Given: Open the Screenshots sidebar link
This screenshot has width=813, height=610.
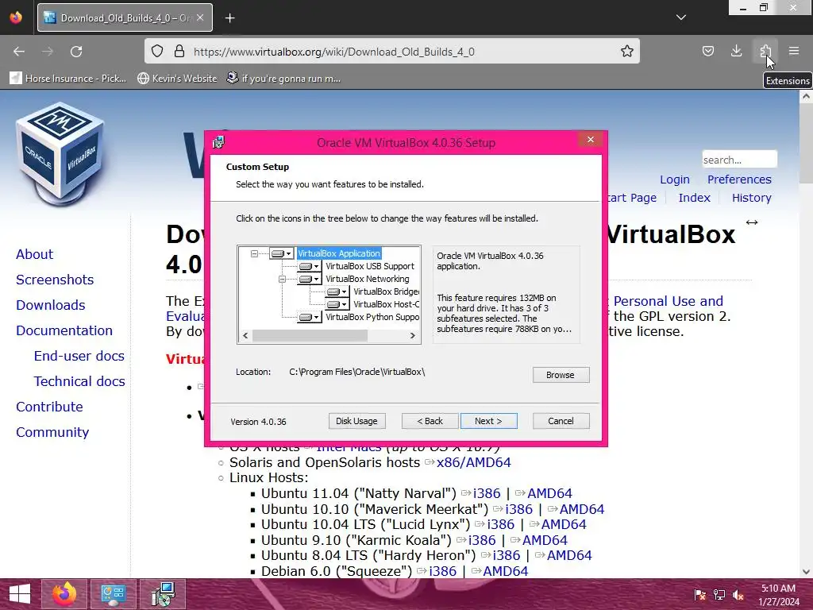Looking at the screenshot, I should tap(55, 280).
